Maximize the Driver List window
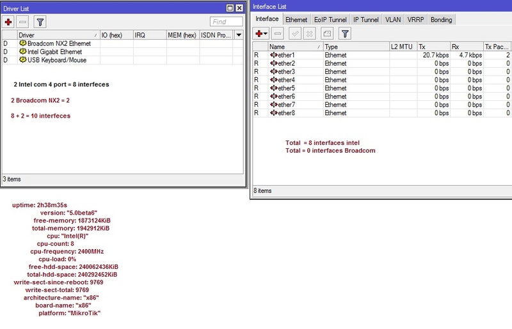This screenshot has height=329, width=512. (x=230, y=8)
